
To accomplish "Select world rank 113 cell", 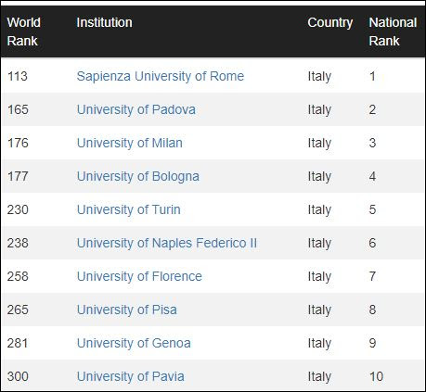I will pyautogui.click(x=18, y=76).
